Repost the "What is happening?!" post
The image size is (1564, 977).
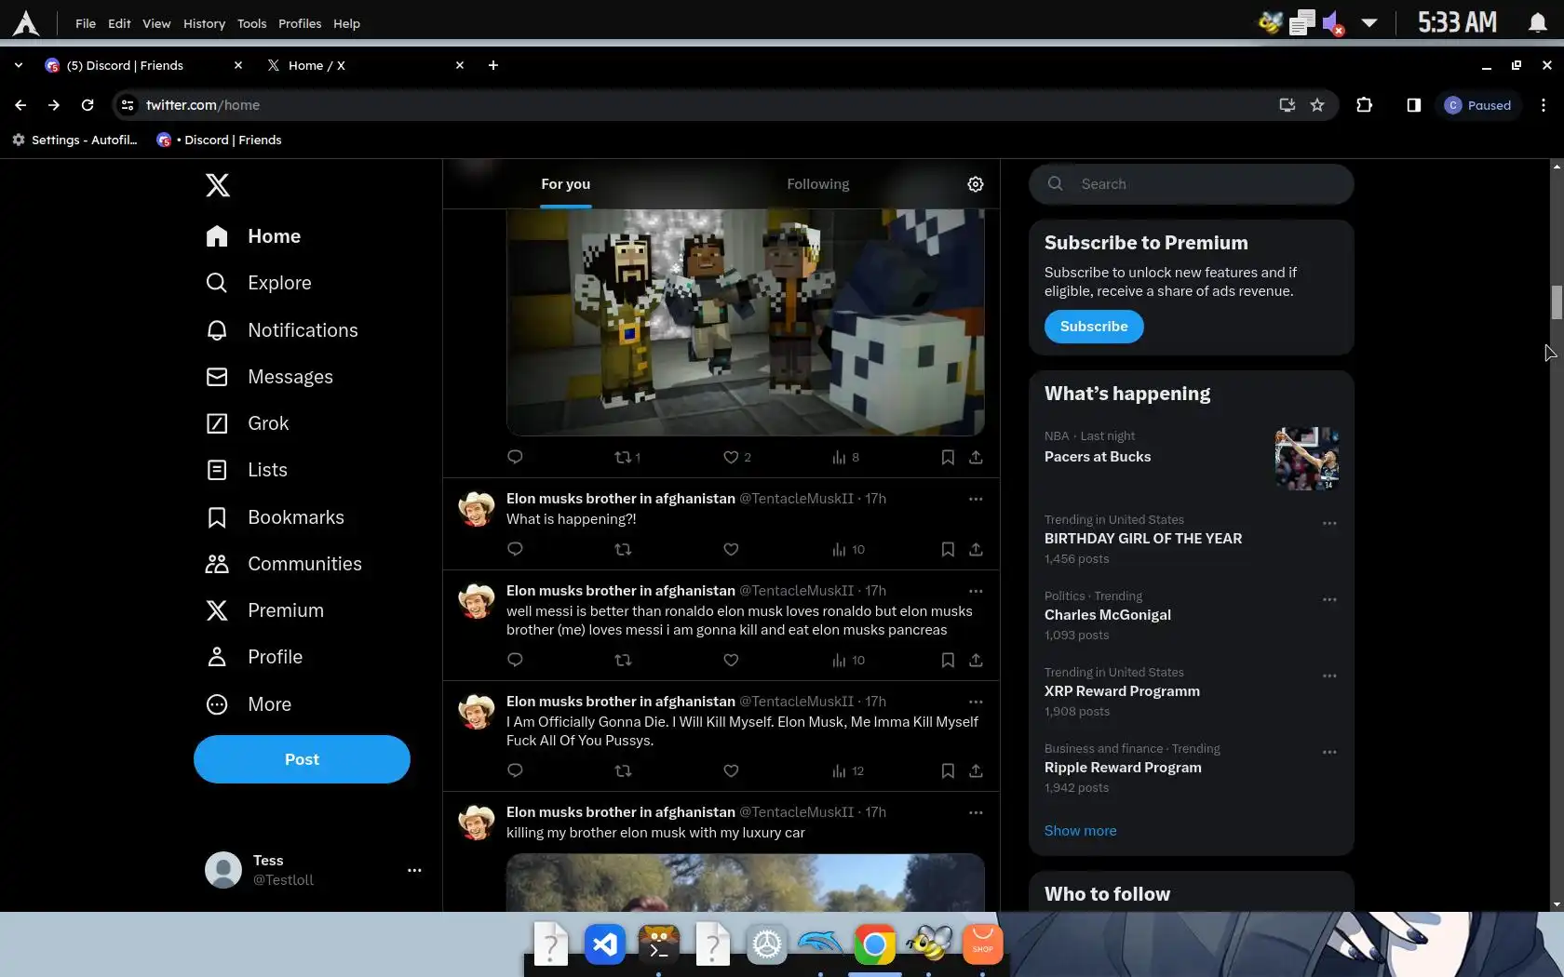tap(623, 549)
